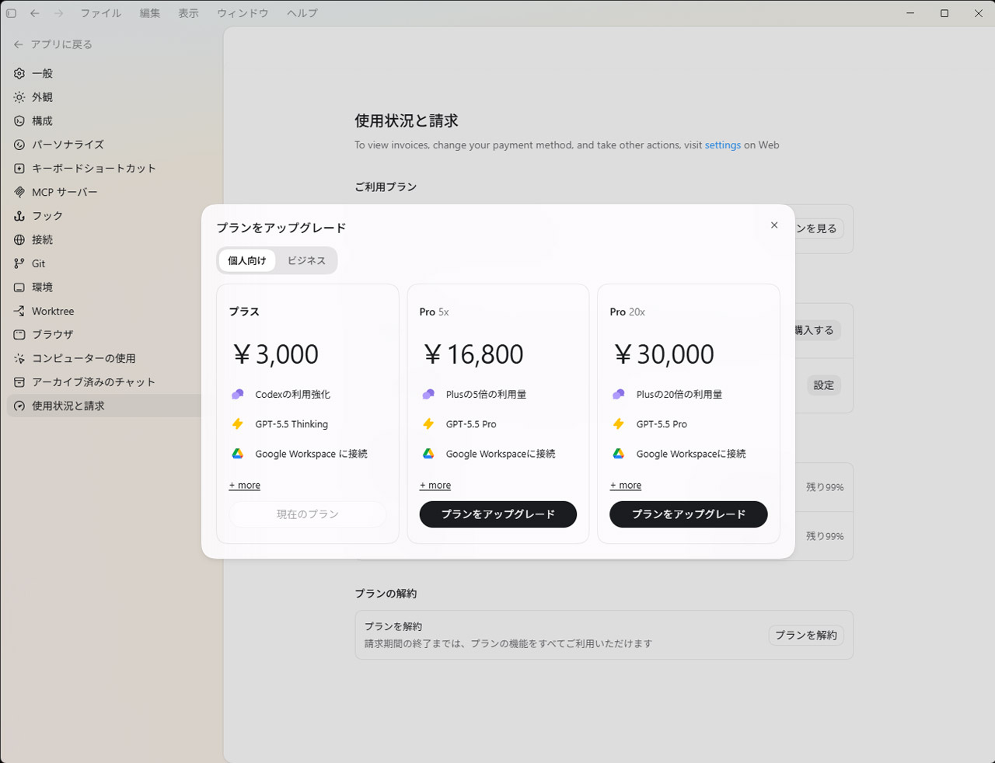Click the ¥3,000 price text
This screenshot has width=995, height=763.
coord(276,354)
